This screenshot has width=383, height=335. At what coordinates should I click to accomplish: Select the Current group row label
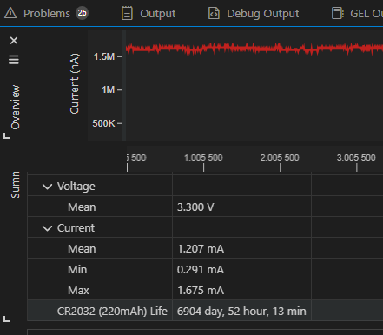76,228
